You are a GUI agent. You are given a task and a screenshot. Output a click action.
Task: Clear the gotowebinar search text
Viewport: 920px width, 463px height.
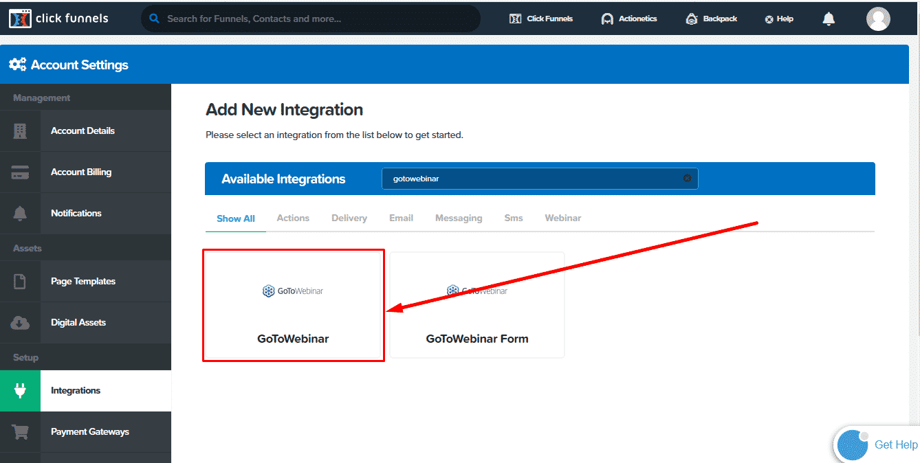coord(687,179)
